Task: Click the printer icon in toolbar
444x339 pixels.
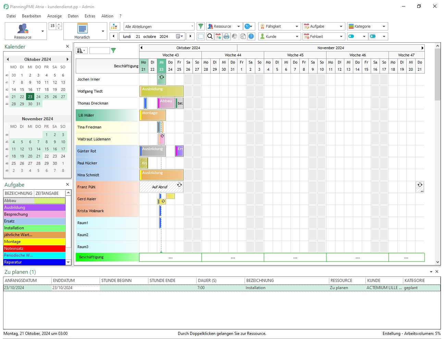Action: click(x=226, y=36)
